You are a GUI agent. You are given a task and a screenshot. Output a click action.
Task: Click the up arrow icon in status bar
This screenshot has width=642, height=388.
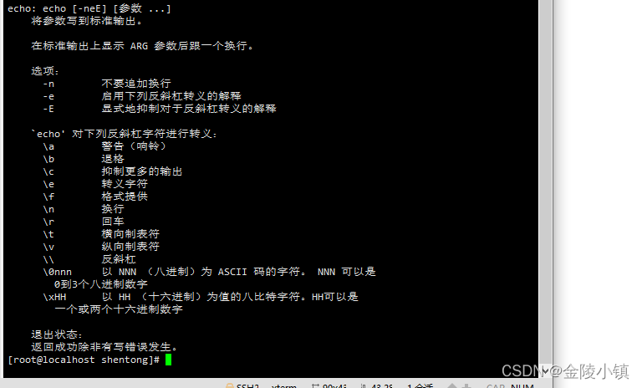click(451, 385)
